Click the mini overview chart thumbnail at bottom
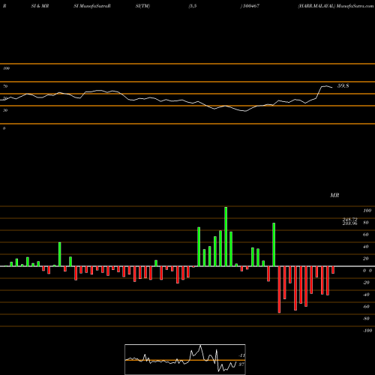Viewport: 375px width, 375px height. (185, 359)
